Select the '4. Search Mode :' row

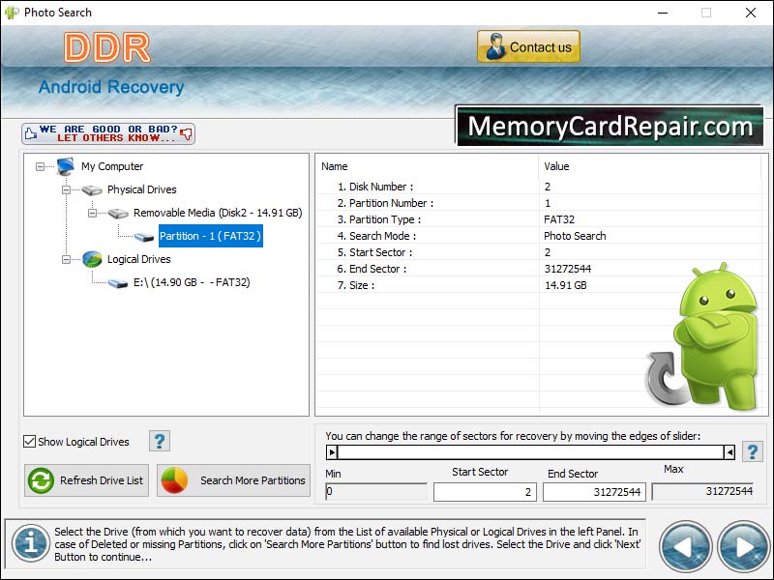point(540,236)
